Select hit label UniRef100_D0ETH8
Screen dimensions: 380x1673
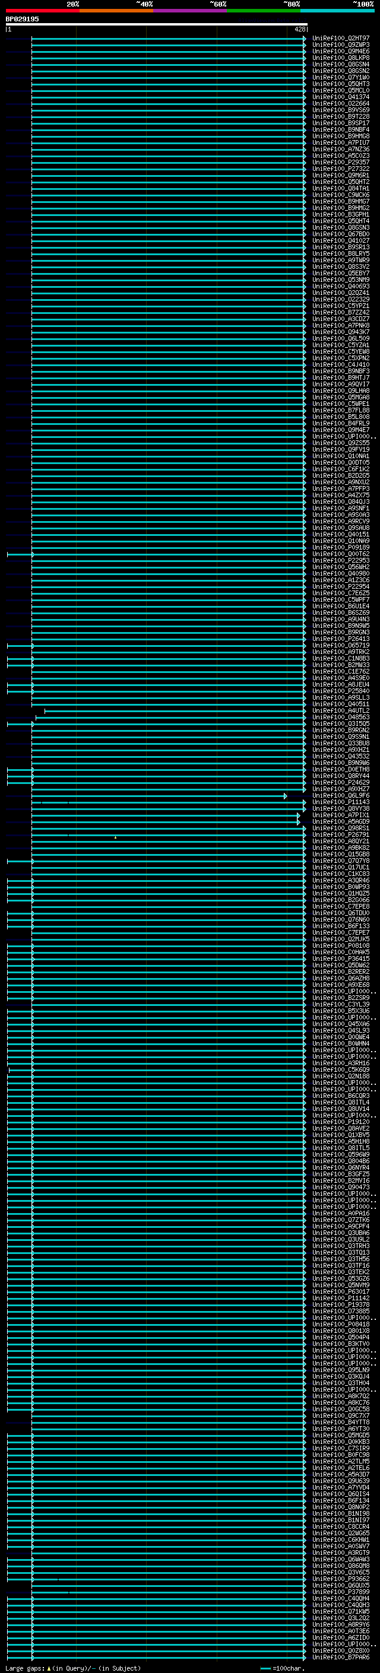point(341,769)
